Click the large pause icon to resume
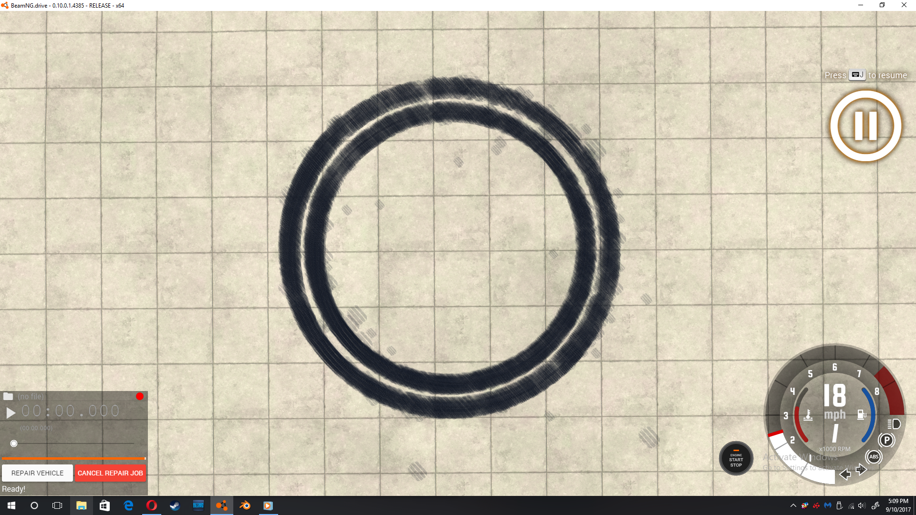The image size is (916, 515). [865, 126]
